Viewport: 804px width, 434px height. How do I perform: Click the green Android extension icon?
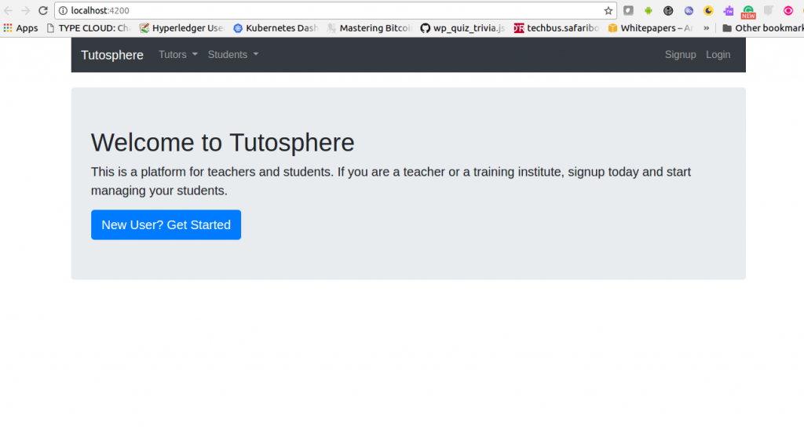click(x=649, y=11)
